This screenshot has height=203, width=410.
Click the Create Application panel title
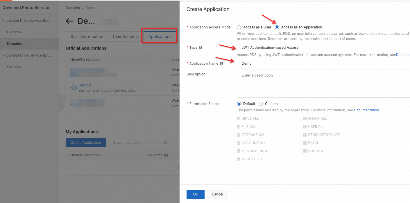(208, 9)
